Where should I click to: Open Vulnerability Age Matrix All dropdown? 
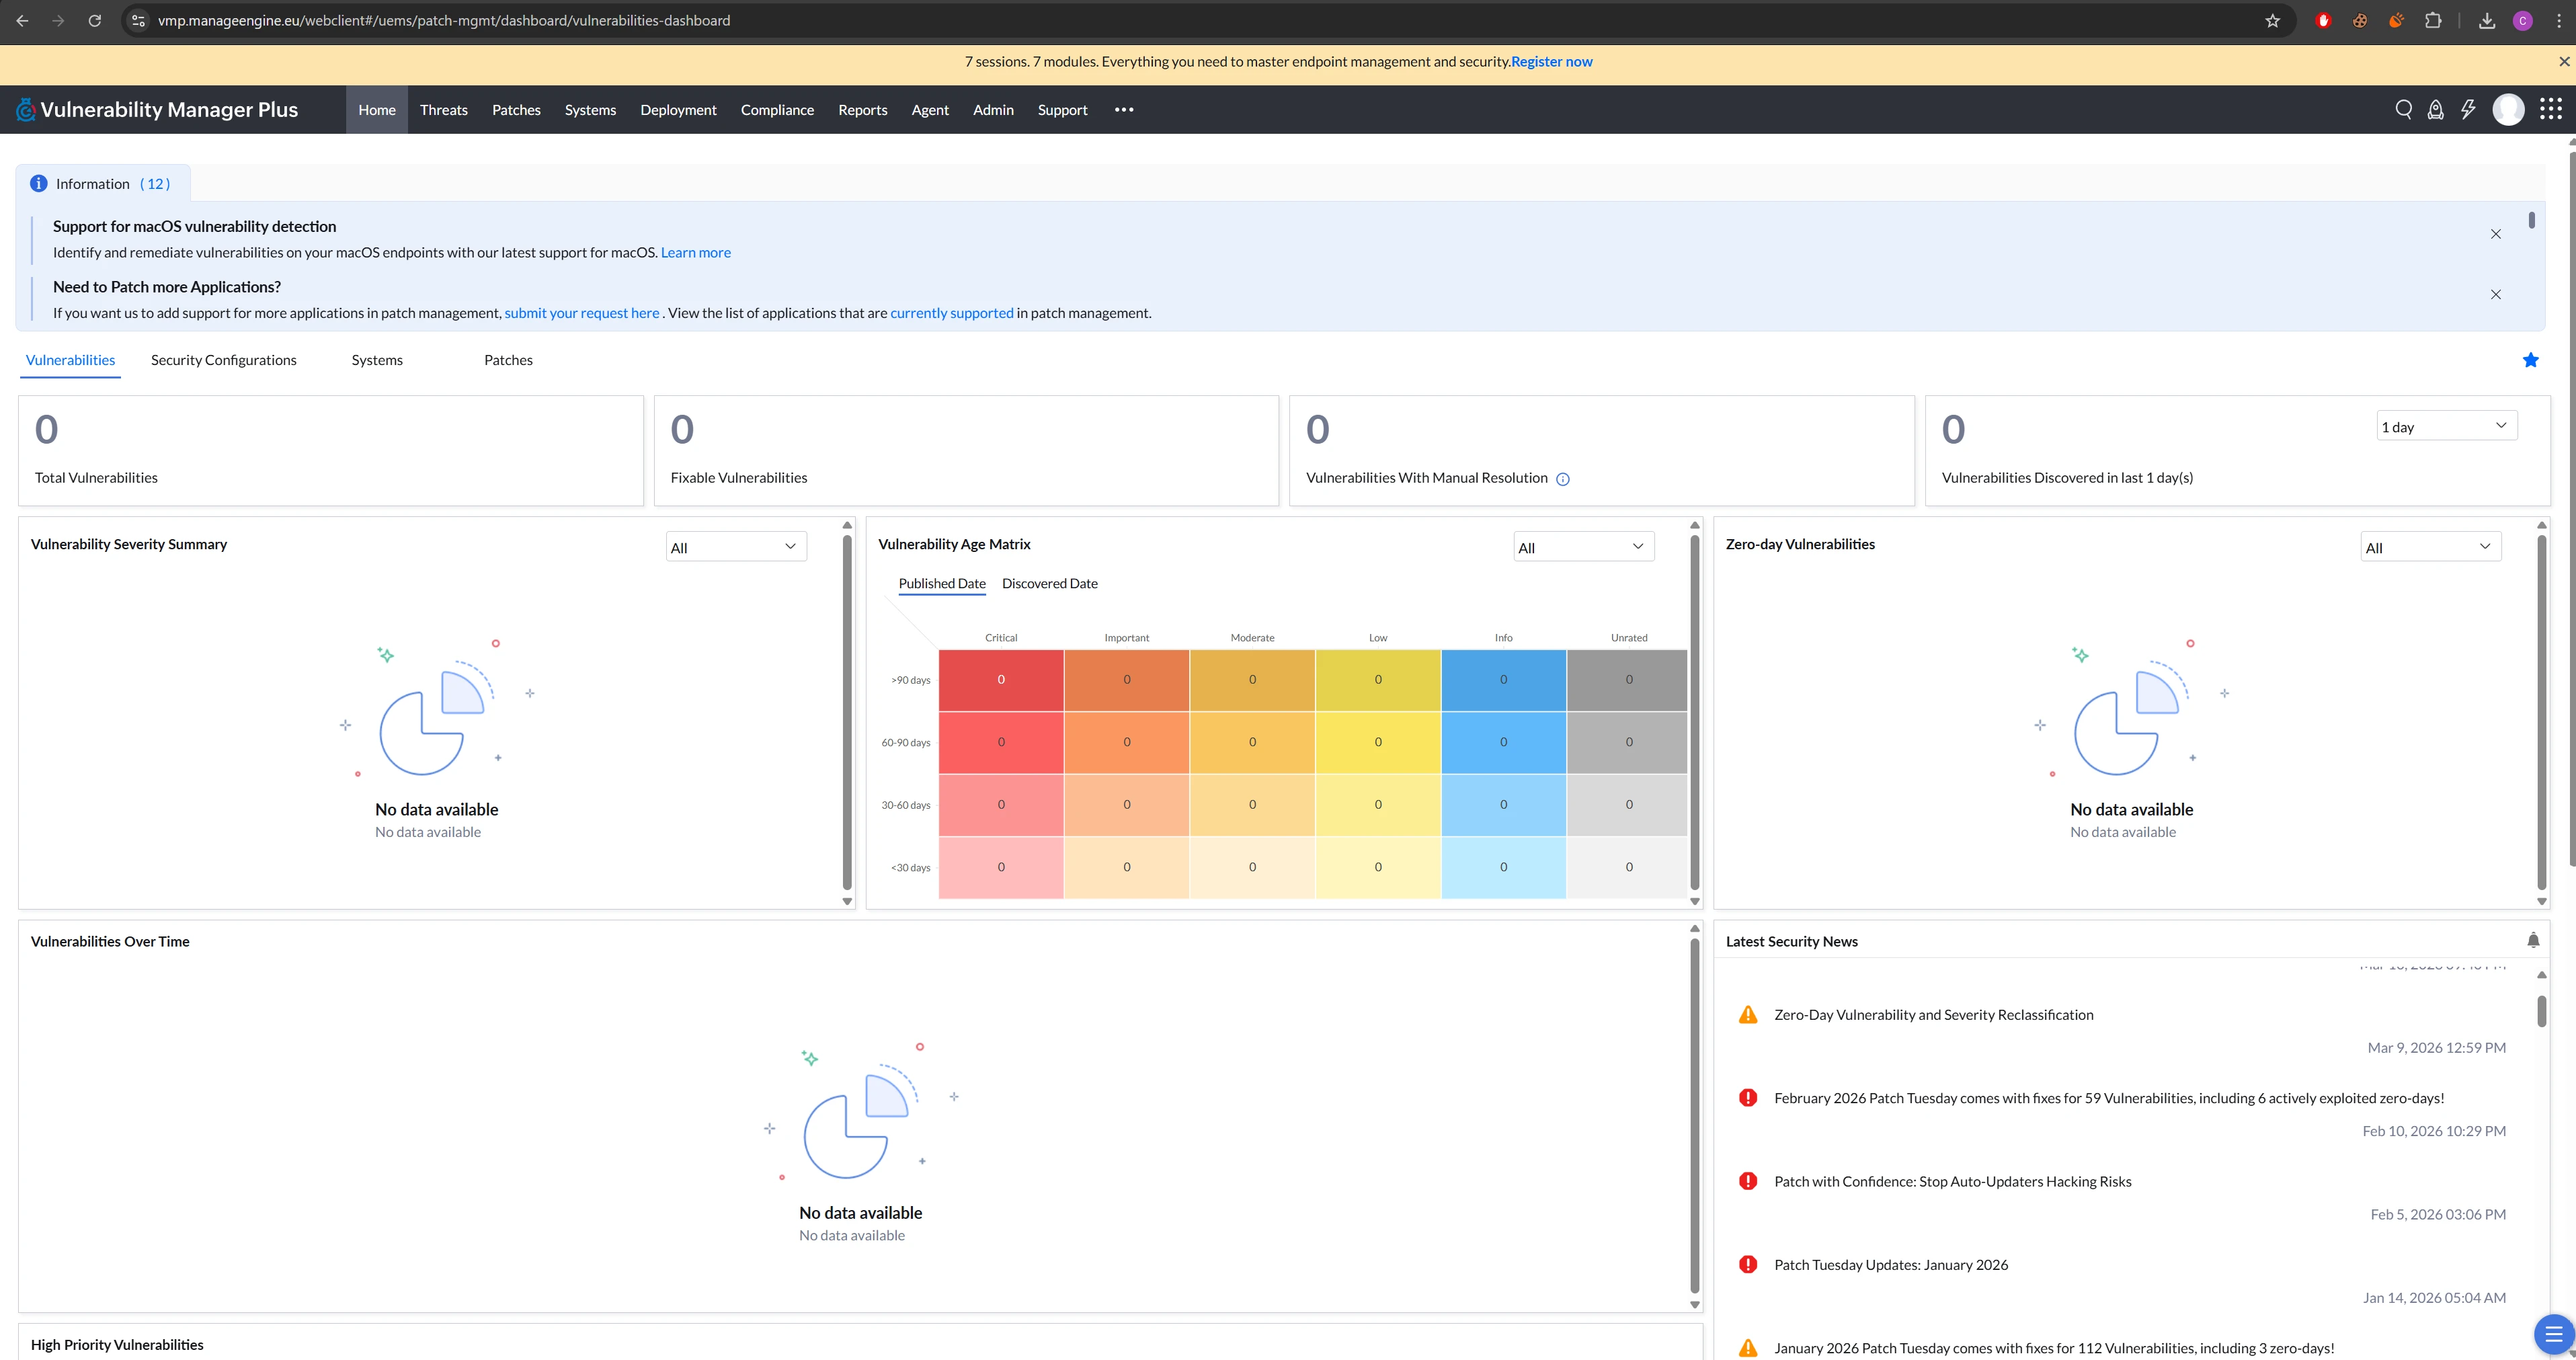point(1584,547)
